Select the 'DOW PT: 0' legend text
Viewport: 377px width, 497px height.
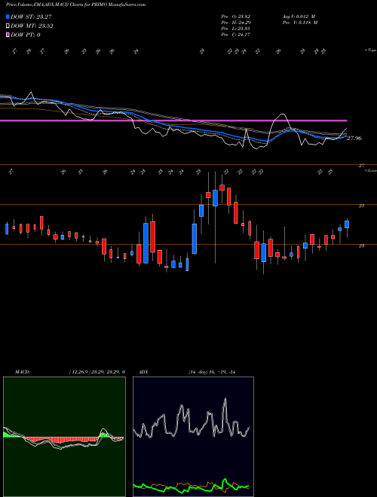point(26,35)
